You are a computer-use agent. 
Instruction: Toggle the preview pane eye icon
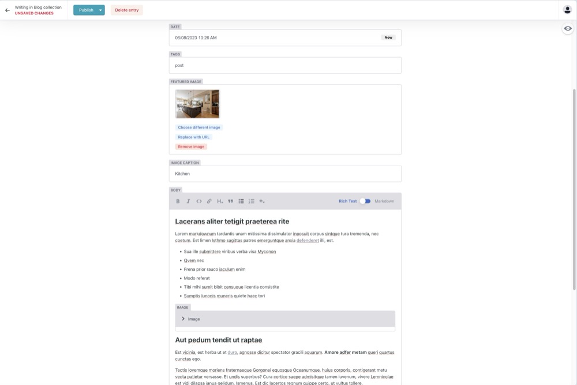[567, 27]
